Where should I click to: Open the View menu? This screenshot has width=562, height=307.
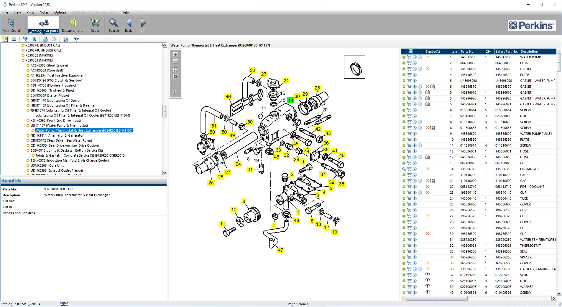tap(17, 12)
